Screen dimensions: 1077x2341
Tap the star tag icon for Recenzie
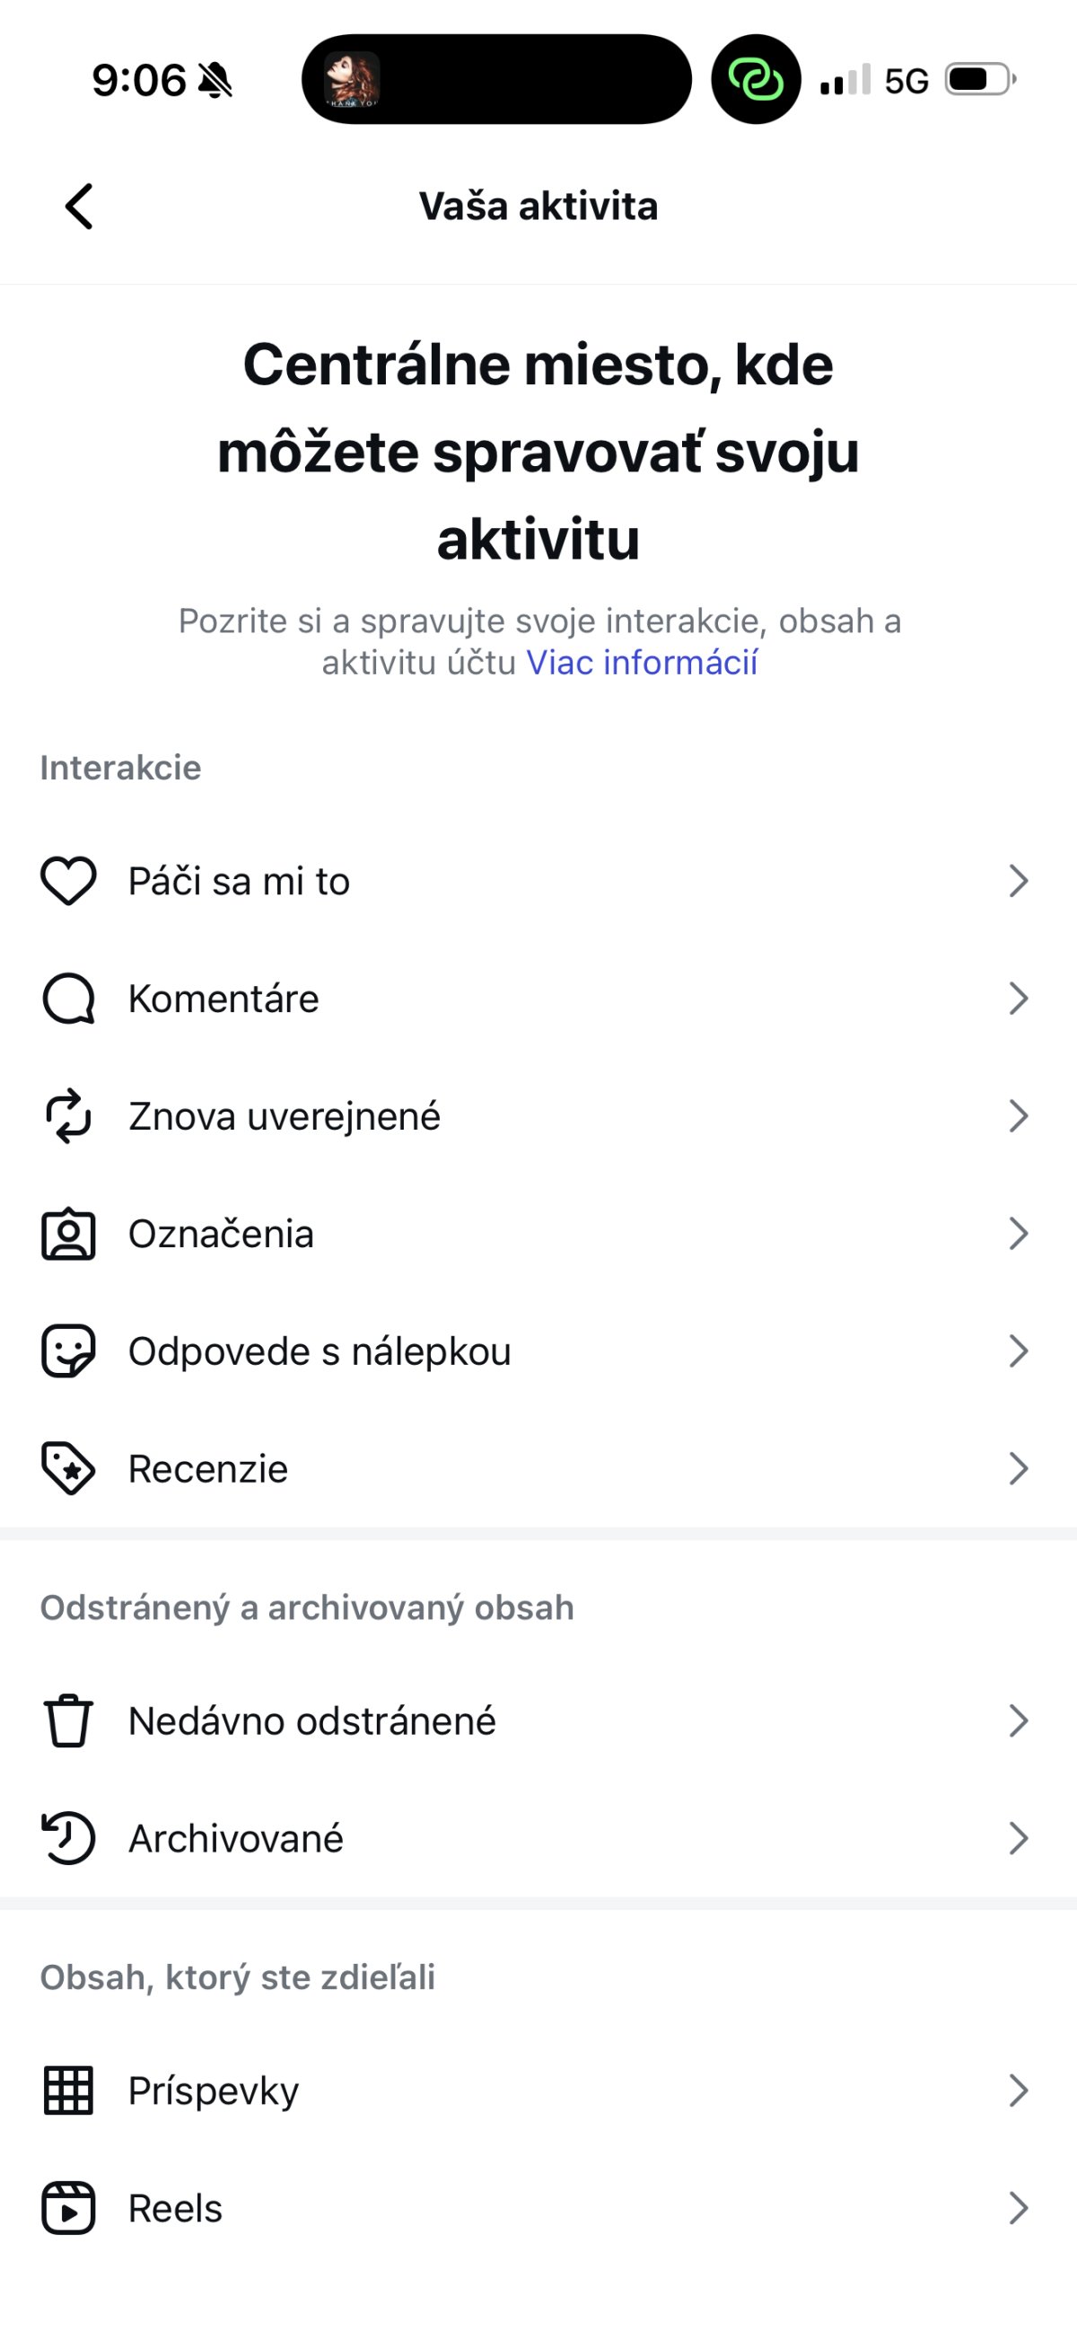pyautogui.click(x=68, y=1468)
